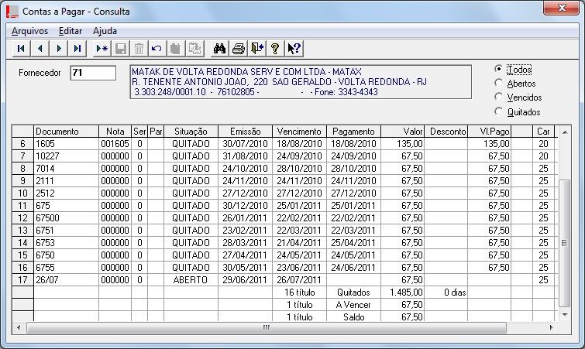Open the Arquivos menu
585x349 pixels.
[30, 31]
